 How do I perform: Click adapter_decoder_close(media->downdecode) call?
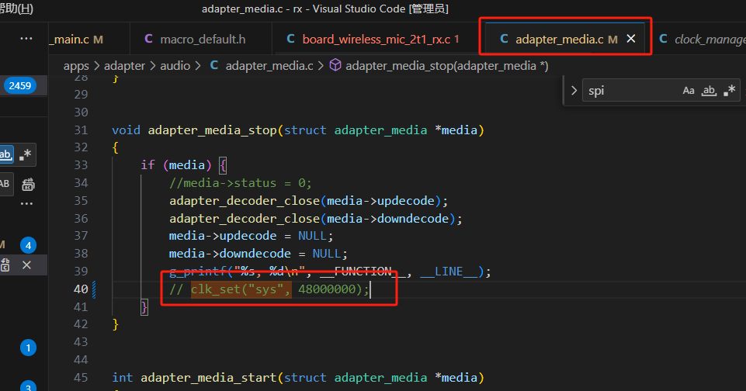tap(315, 219)
